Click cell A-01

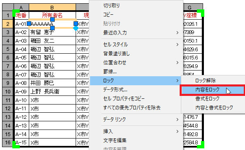pos(21,24)
